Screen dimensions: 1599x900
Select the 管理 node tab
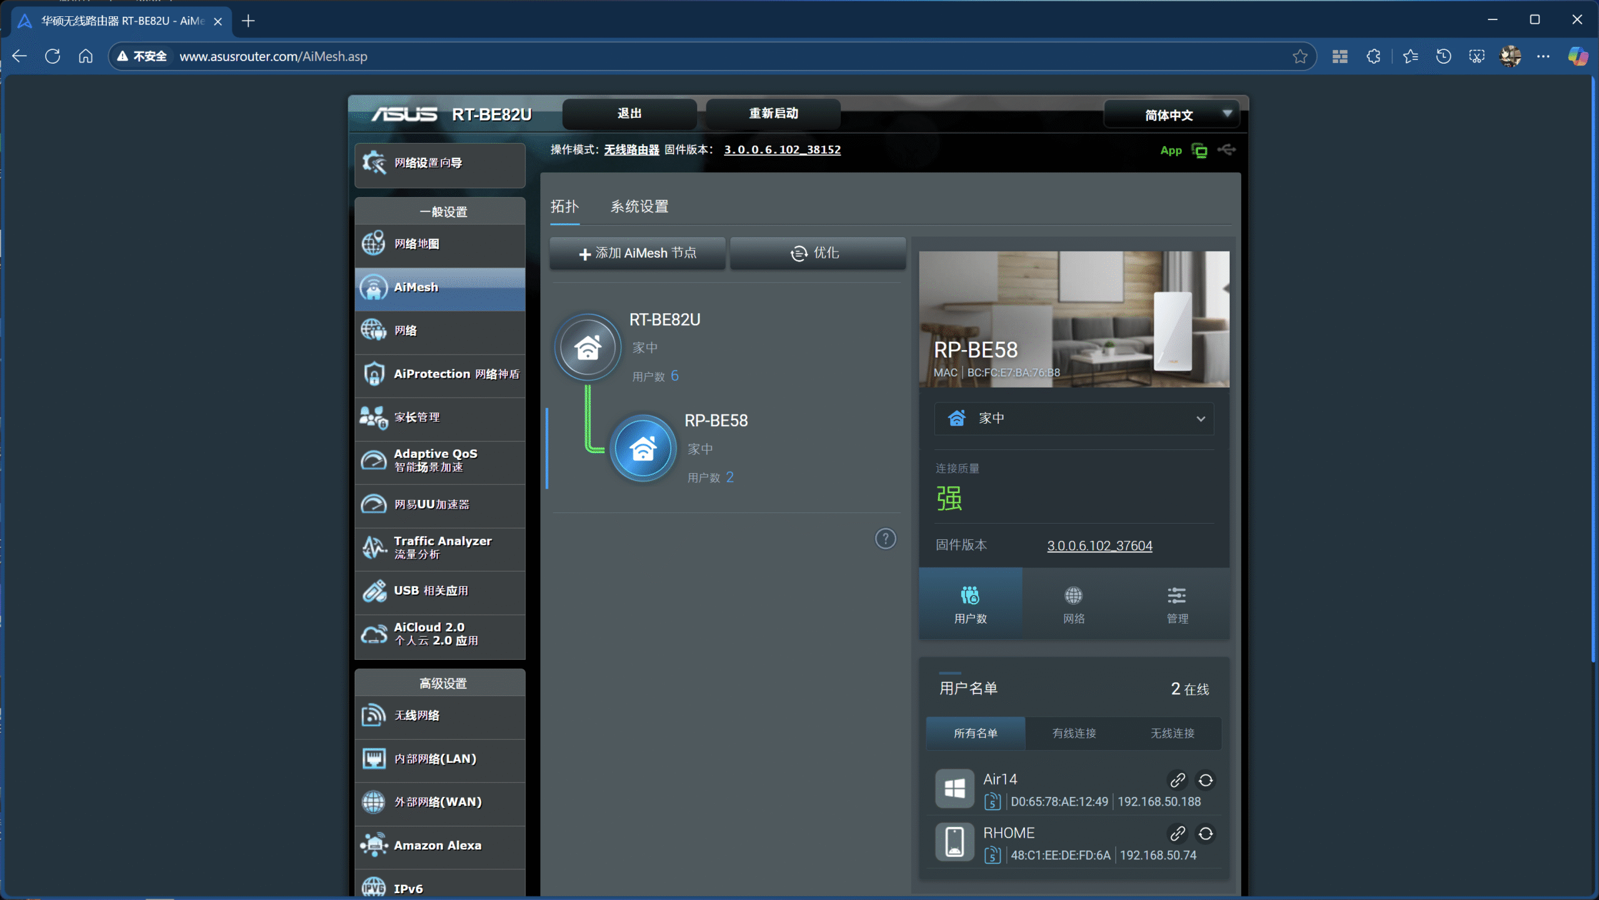click(1177, 604)
